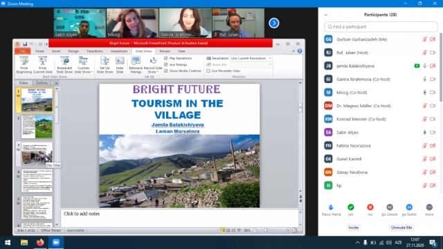This screenshot has width=443, height=249.
Task: Switch to Transitions ribbon tab
Action: 95,51
